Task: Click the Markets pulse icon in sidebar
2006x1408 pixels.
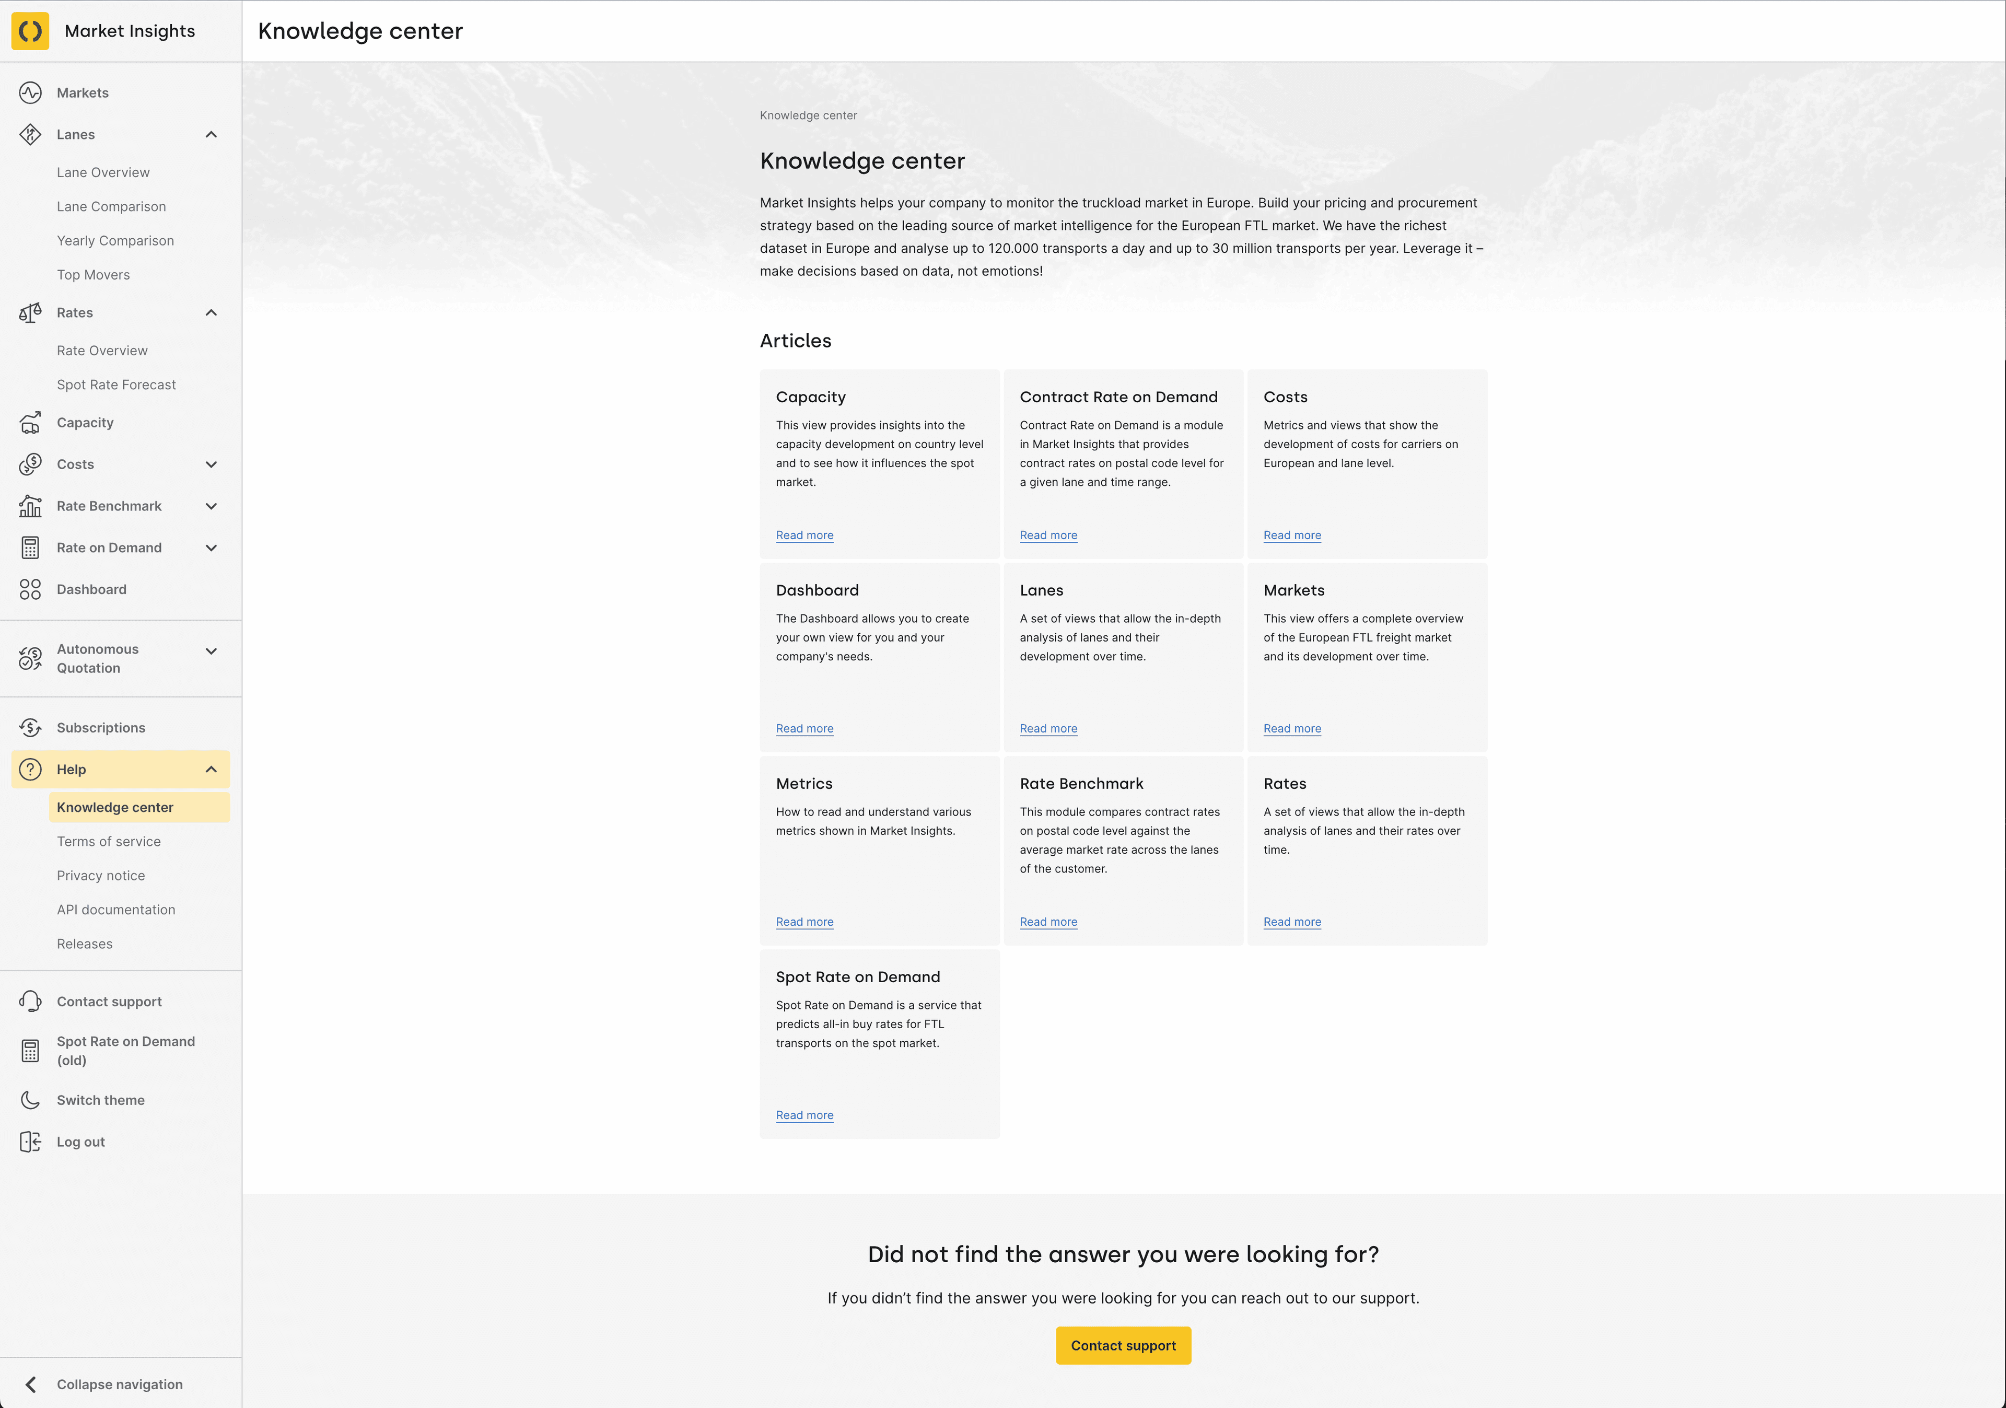Action: [x=31, y=92]
